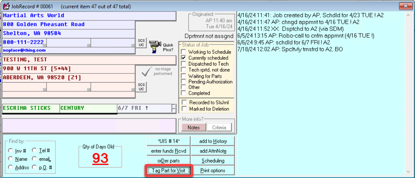This screenshot has width=415, height=178.
Task: Click the lower SCS UC button
Action: point(141,87)
